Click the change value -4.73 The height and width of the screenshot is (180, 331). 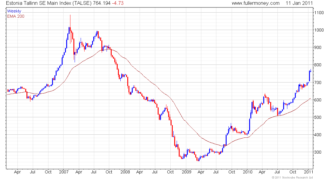[x=118, y=3]
